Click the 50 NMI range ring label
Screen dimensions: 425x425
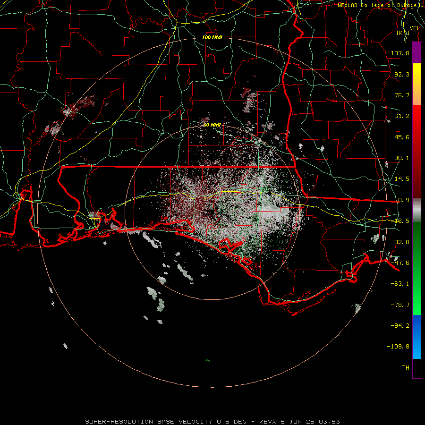212,125
